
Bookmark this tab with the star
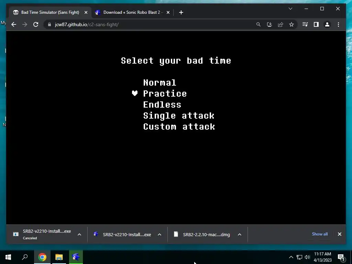(x=291, y=24)
